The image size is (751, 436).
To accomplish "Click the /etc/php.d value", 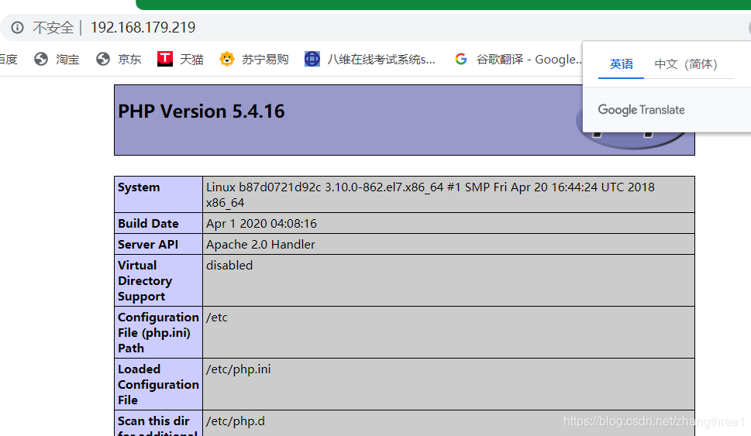I will pos(235,421).
